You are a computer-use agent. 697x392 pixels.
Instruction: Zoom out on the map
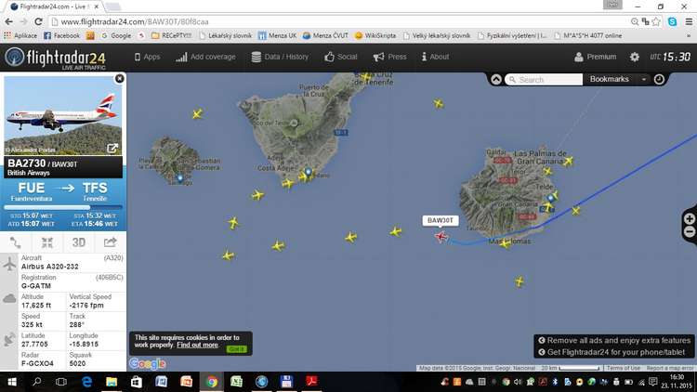pyautogui.click(x=690, y=231)
